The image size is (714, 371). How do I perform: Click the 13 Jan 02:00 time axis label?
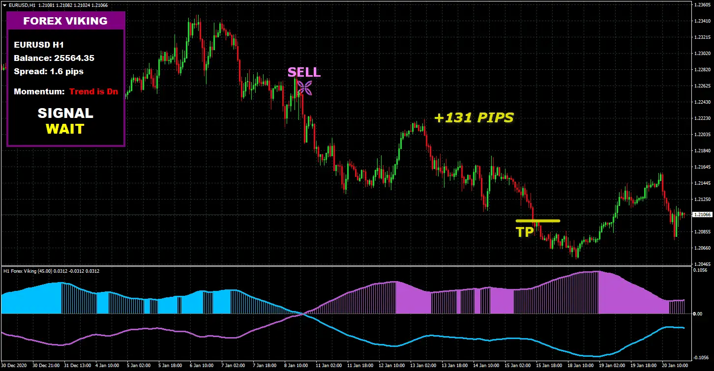point(422,366)
